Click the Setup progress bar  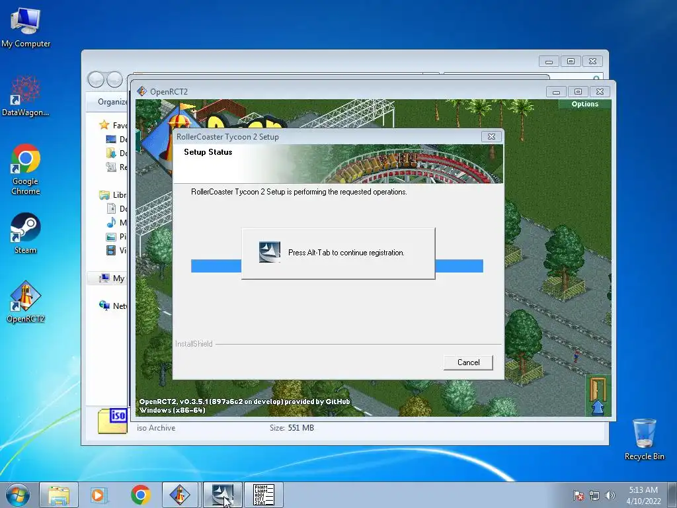[337, 266]
